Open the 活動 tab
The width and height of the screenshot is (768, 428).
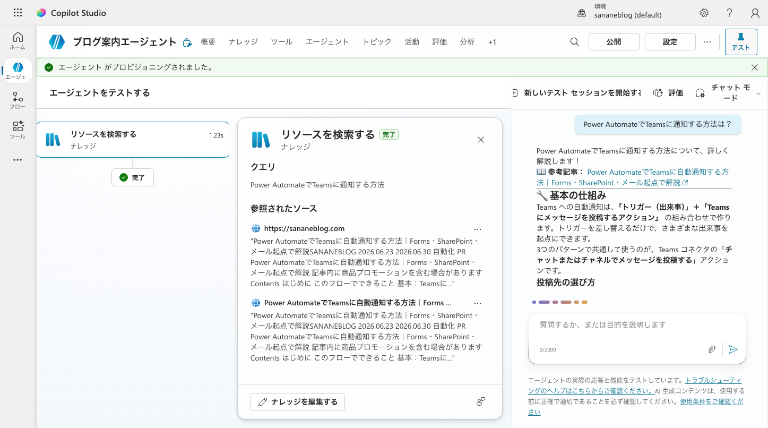coord(412,42)
